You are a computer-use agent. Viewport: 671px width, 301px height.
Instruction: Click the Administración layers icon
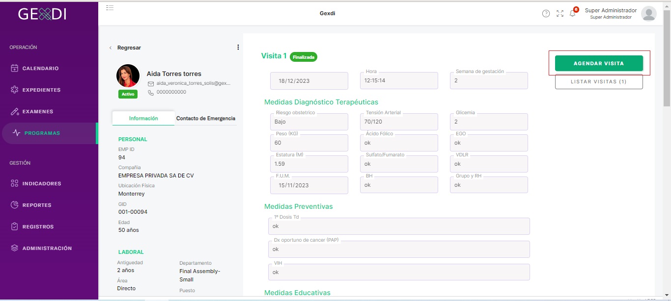(x=15, y=248)
